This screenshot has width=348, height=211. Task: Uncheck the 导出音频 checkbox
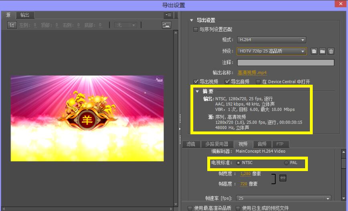227,82
